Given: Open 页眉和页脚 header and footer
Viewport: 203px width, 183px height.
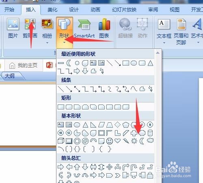Looking at the screenshot, I should tap(181, 32).
